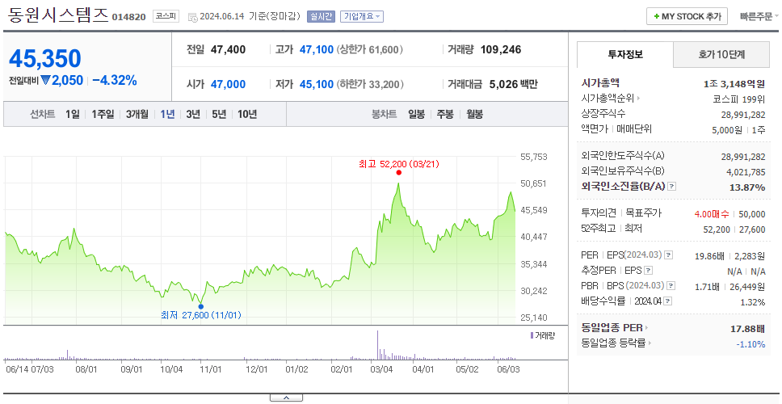Click the 하한가 33,200 text
Screen dimensions: 782x404
coord(370,84)
